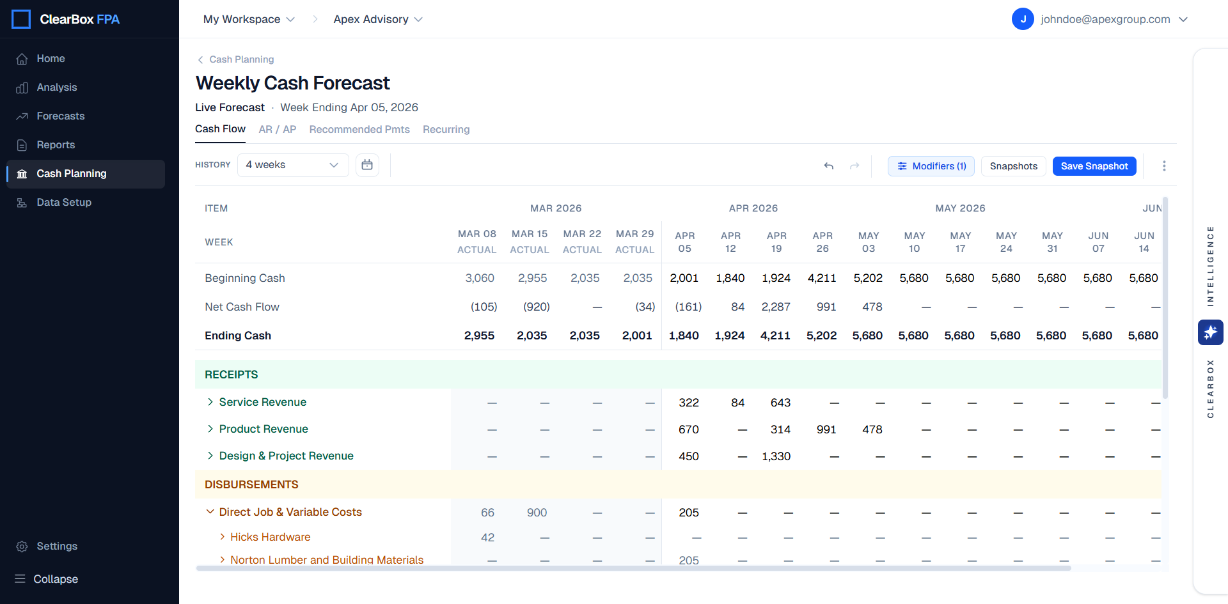Image resolution: width=1228 pixels, height=604 pixels.
Task: Open the calendar picker beside History
Action: tap(367, 165)
